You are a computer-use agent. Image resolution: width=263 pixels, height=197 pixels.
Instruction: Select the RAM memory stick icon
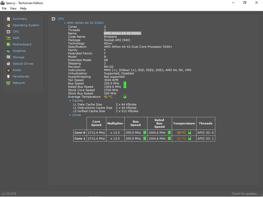pyautogui.click(x=8, y=38)
